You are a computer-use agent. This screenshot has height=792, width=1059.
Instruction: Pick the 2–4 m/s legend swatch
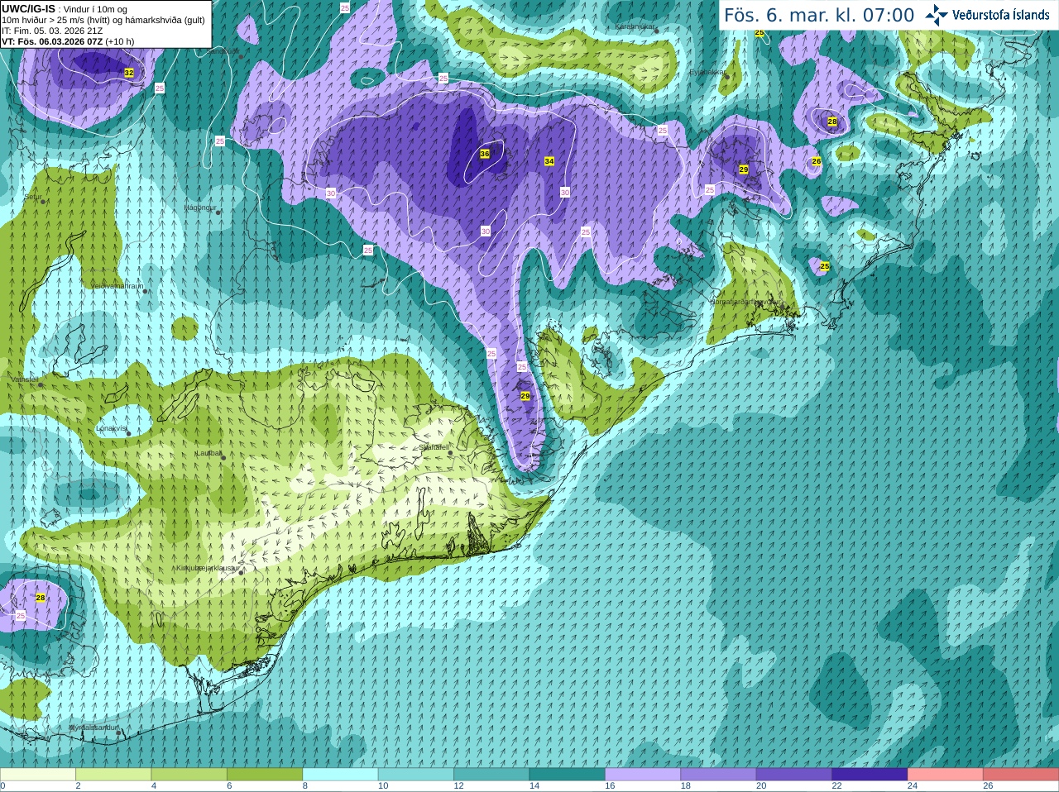[x=113, y=775]
